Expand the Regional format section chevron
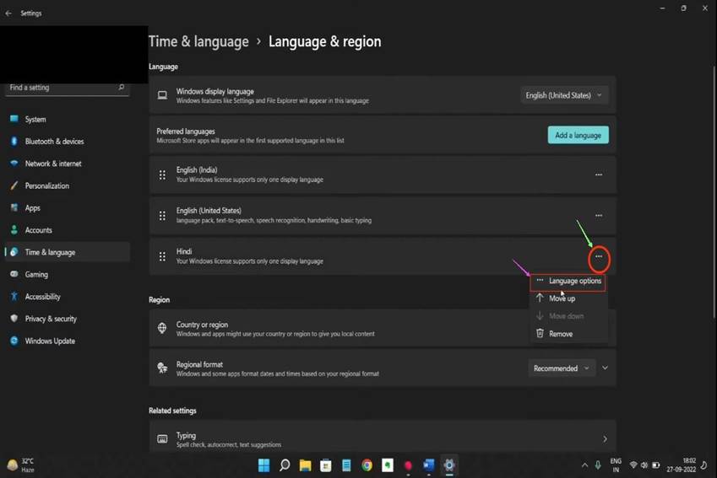Image resolution: width=717 pixels, height=478 pixels. click(605, 368)
